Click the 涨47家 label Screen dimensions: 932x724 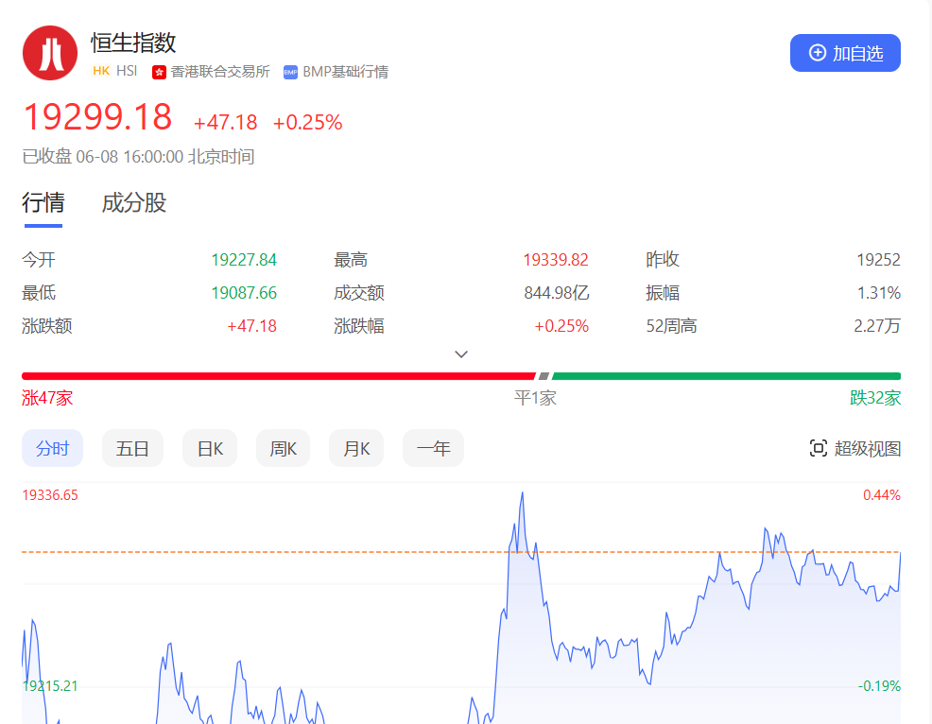click(x=47, y=398)
